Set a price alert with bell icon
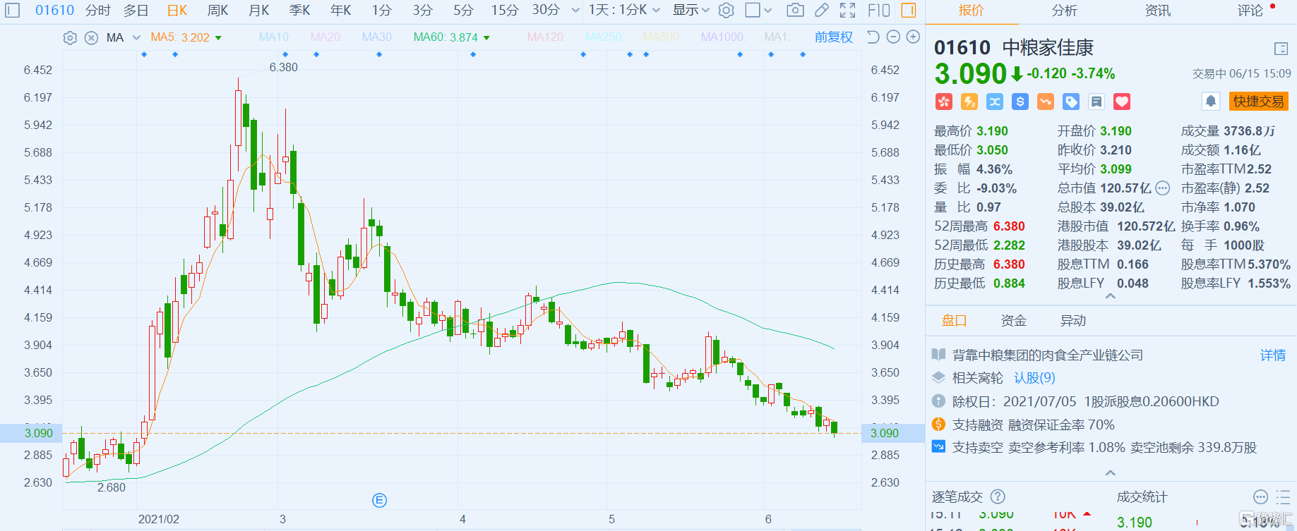Screen dimensions: 1297x531 [x=1211, y=101]
